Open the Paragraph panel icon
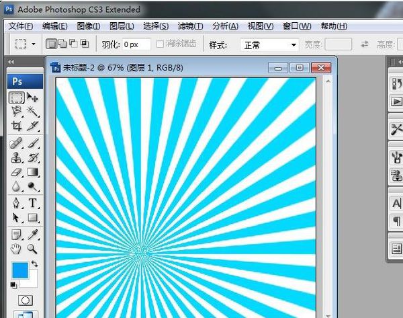Image resolution: width=403 pixels, height=318 pixels. (x=396, y=221)
